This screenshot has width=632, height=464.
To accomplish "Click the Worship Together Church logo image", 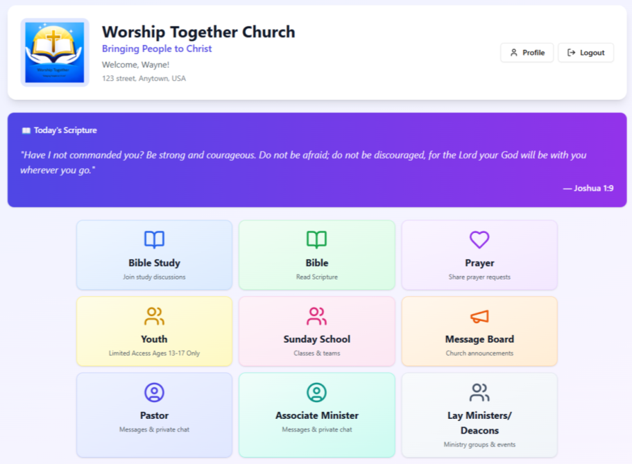I will pyautogui.click(x=55, y=53).
